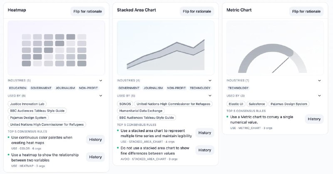
Task: Toggle Used By chevron in Stacked Area Chart card
Action: pyautogui.click(x=210, y=96)
